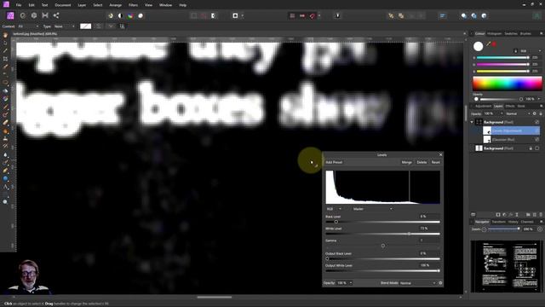Toggle visibility of Gaussian Blur layer
The width and height of the screenshot is (545, 307).
tap(537, 140)
